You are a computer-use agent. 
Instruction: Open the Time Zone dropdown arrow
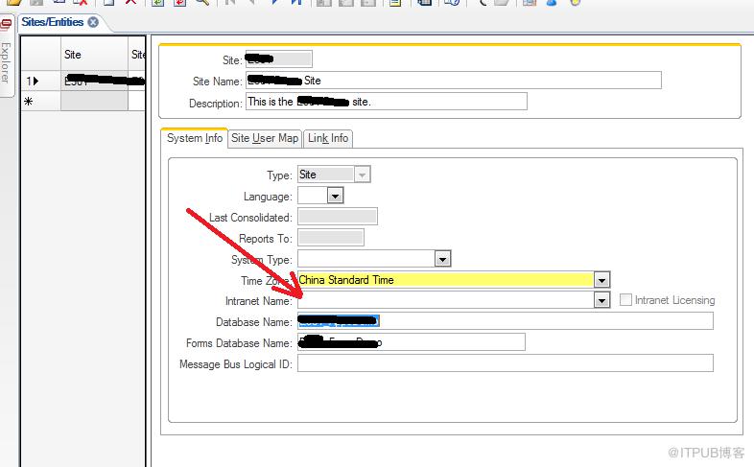601,280
